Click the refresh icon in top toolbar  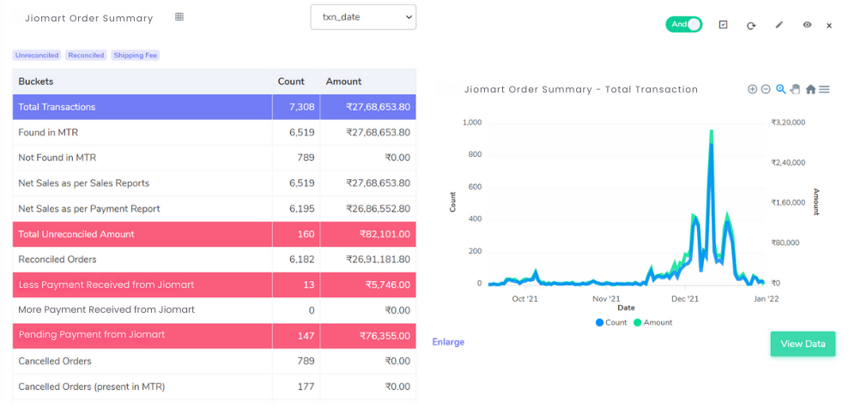[x=751, y=26]
